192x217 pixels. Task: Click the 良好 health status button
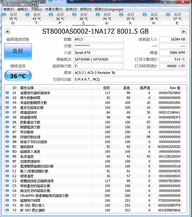pos(18,52)
